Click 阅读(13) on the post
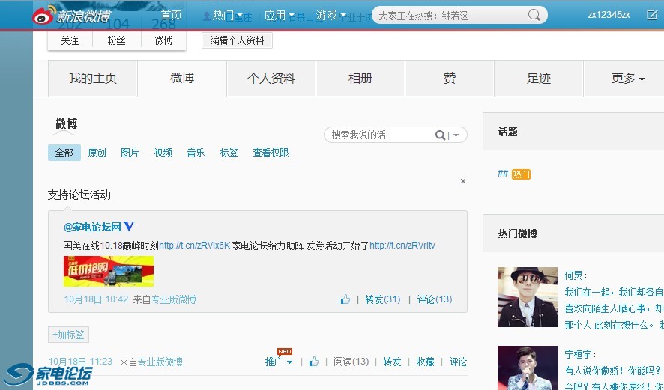Image resolution: width=664 pixels, height=390 pixels. tap(351, 362)
